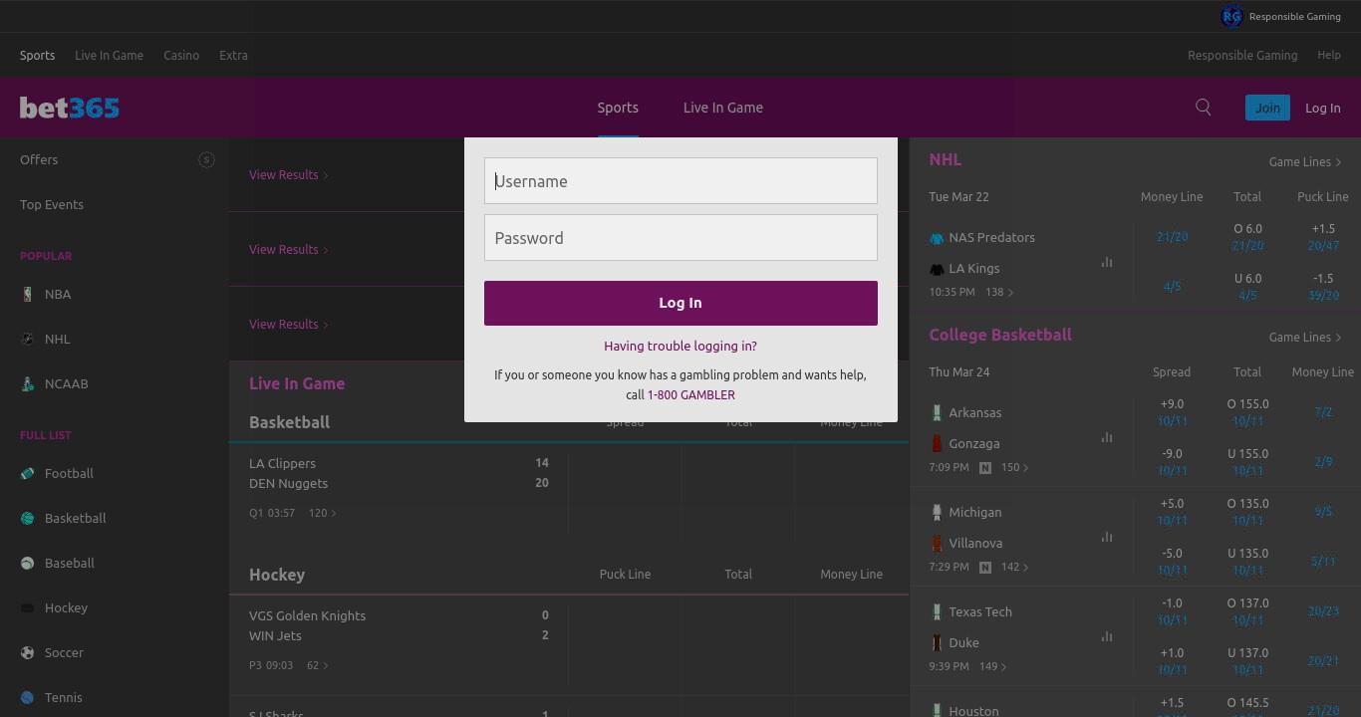Open stats icon for Predators vs Kings

tap(1107, 262)
